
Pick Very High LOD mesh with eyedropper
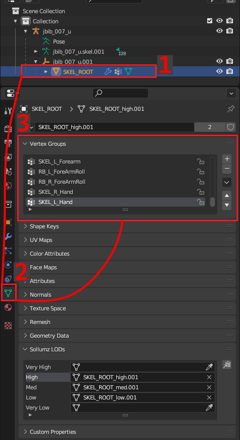[x=209, y=367]
